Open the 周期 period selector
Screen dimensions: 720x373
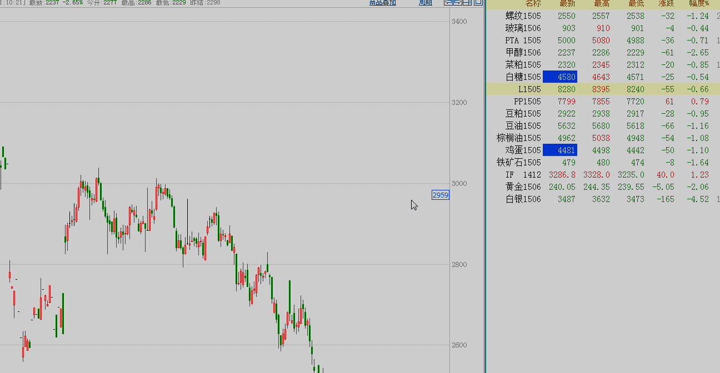pyautogui.click(x=426, y=3)
